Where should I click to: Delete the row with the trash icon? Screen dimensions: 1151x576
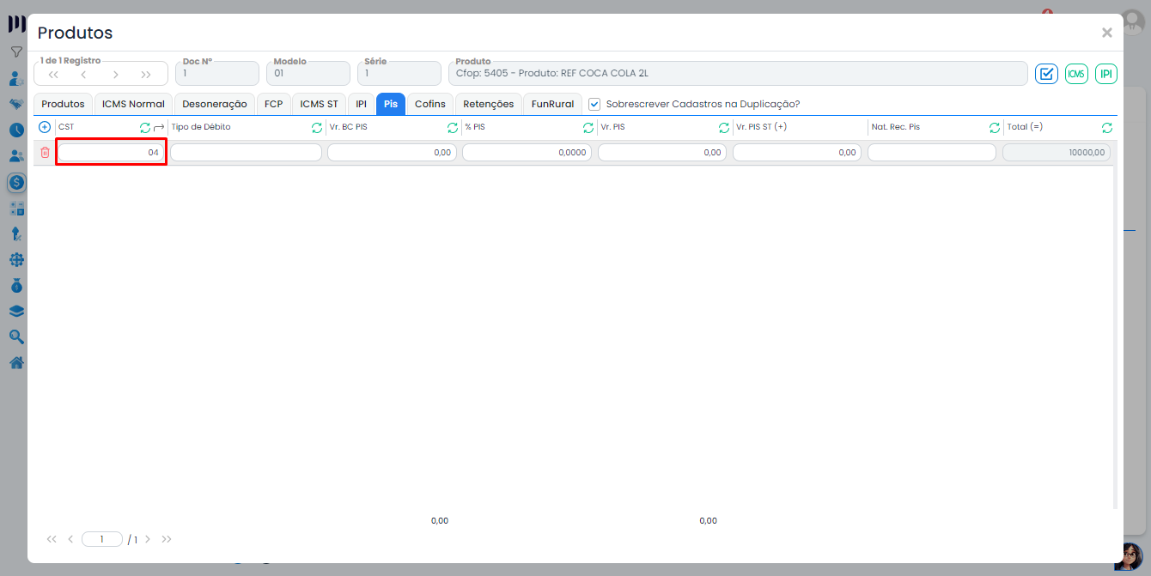point(45,152)
